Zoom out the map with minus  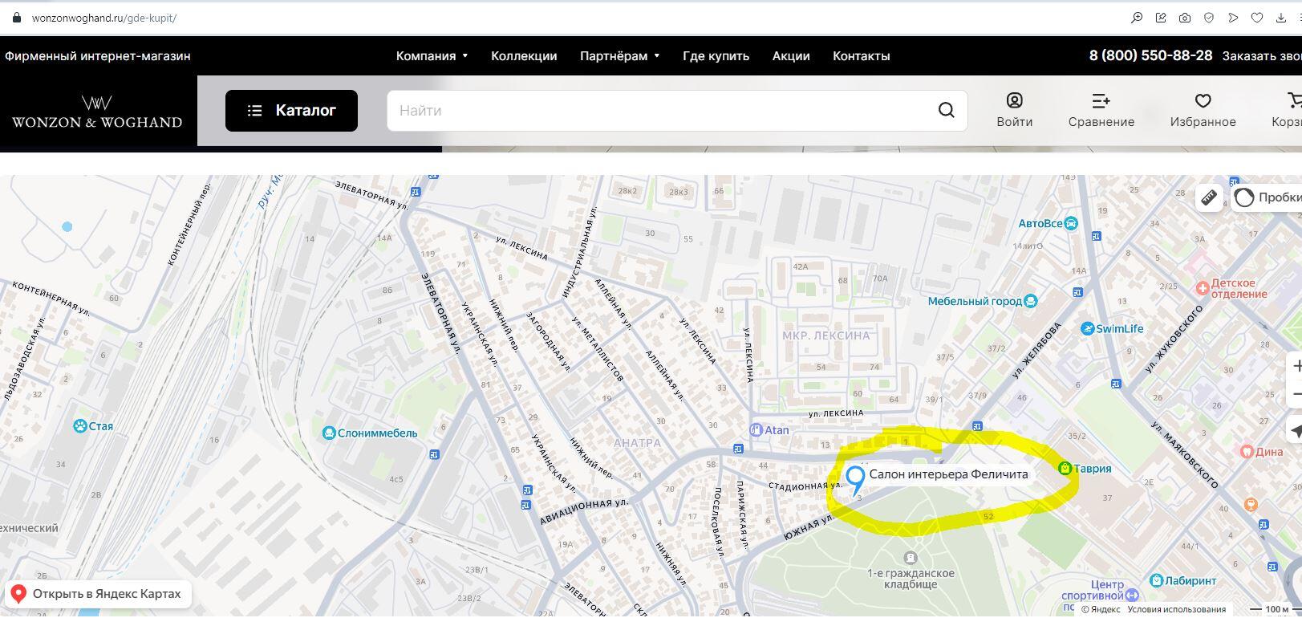click(x=1296, y=394)
